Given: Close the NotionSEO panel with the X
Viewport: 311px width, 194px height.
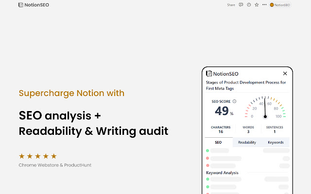Looking at the screenshot, I should coord(285,73).
